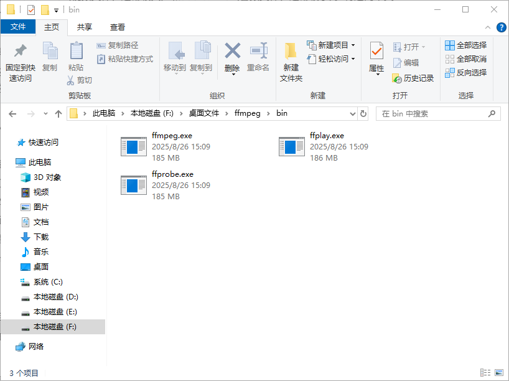
Task: Expand the Delete dropdown arrow
Action: (233, 75)
